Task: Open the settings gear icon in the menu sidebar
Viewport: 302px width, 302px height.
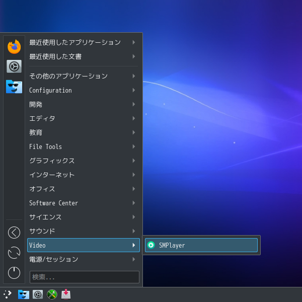Action: point(14,66)
